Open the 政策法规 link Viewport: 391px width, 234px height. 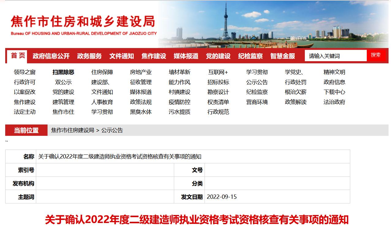click(x=141, y=102)
